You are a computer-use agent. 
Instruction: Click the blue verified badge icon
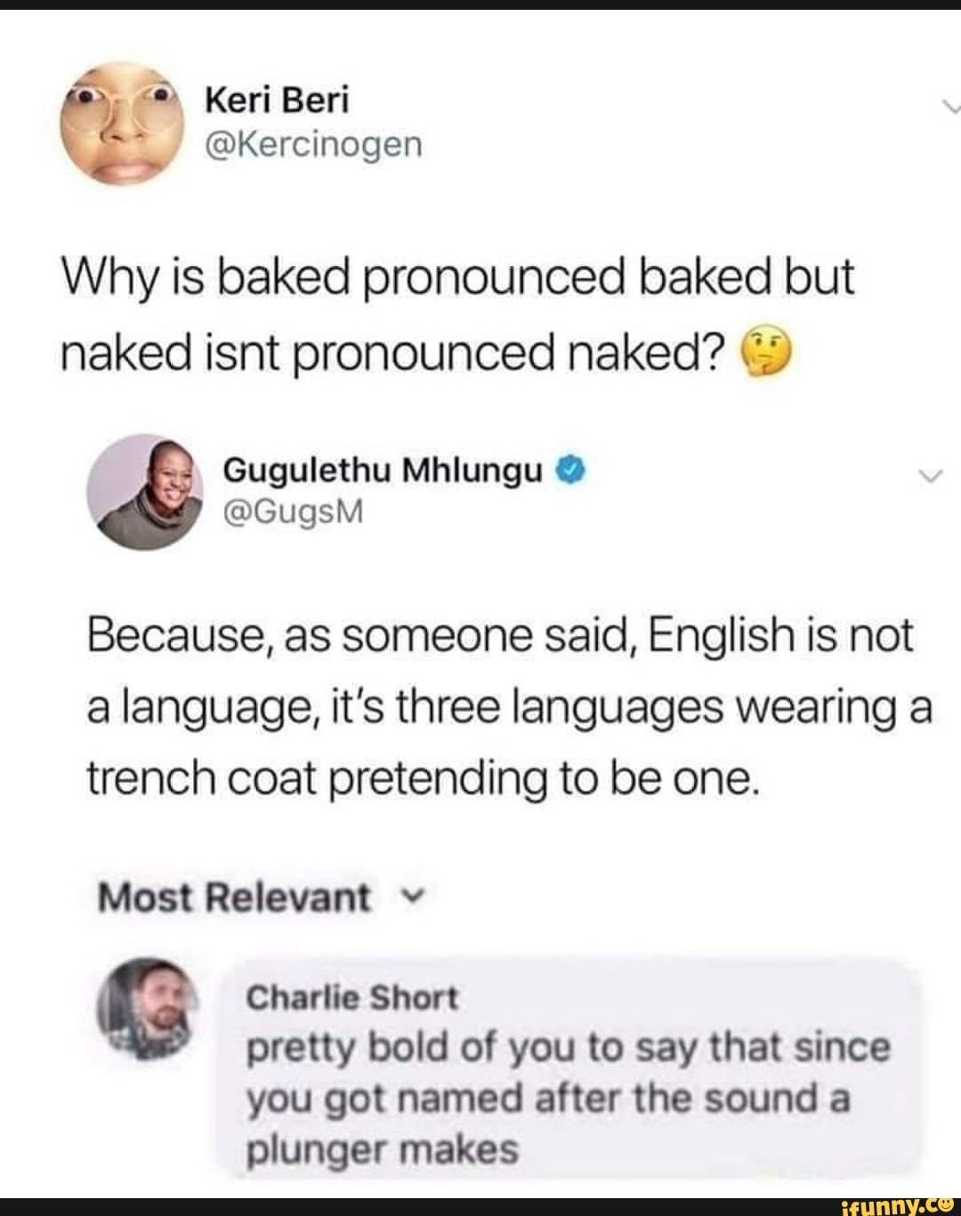[570, 468]
